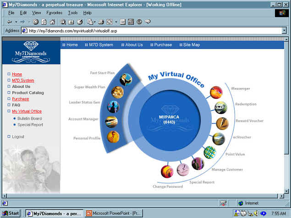Viewport: 291px width, 218px height.
Task: Select the Leader Status Gen icon
Action: [x=113, y=107]
